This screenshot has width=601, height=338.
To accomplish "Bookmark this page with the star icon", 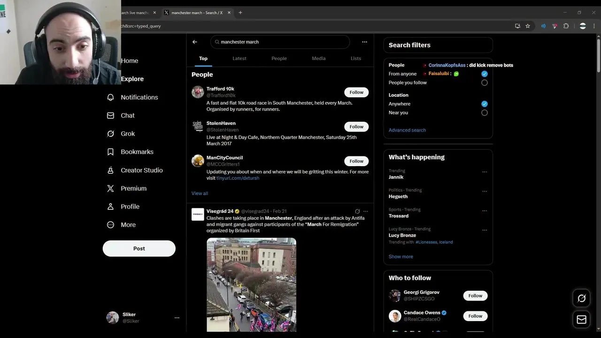I will point(528,26).
